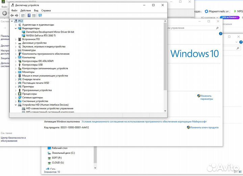
Task: Collapse the Устройства HID node
Action: pyautogui.click(x=16, y=105)
